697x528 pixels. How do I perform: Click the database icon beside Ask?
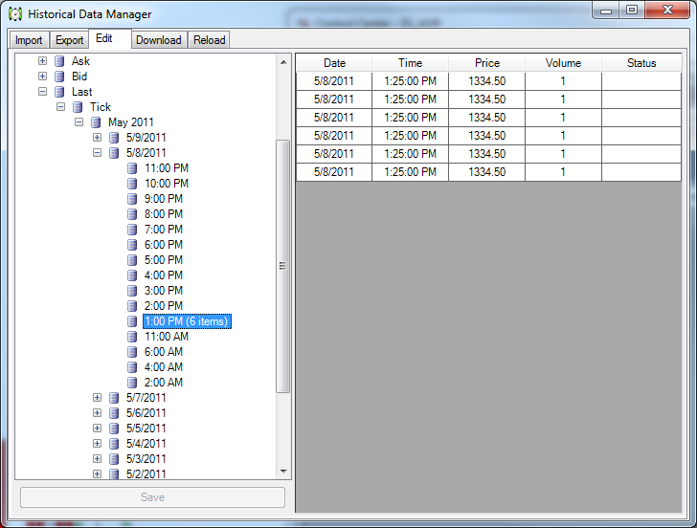[x=59, y=61]
